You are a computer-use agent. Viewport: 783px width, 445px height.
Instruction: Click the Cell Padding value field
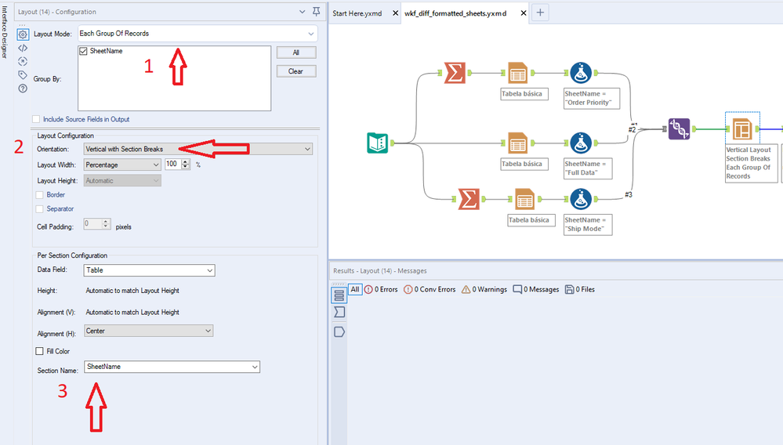click(x=93, y=224)
